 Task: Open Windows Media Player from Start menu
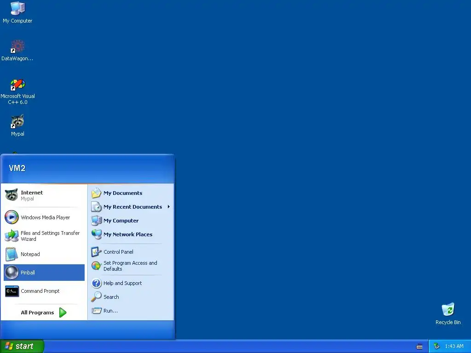(x=44, y=217)
